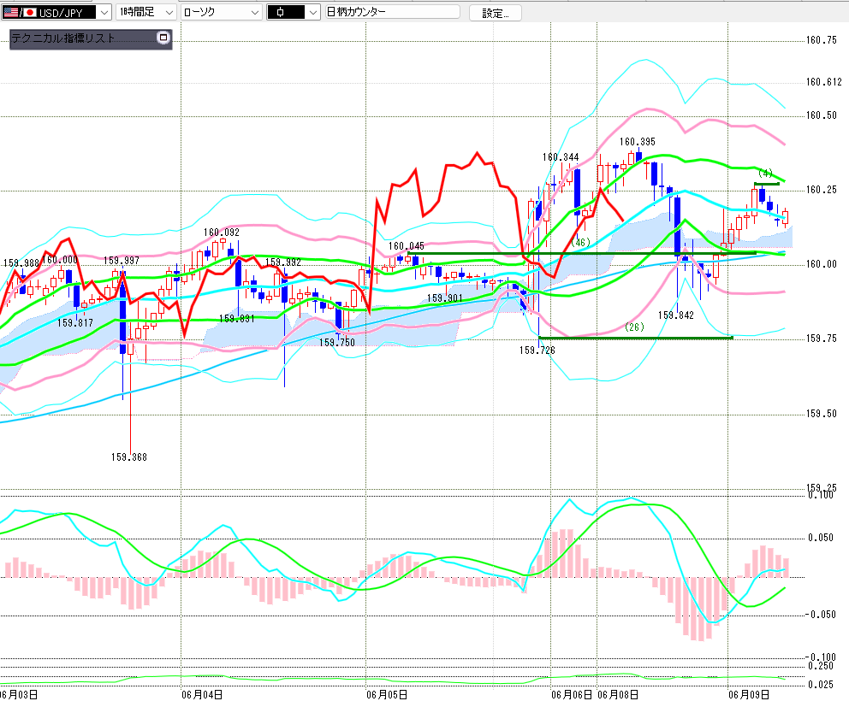Viewport: 849px width, 701px height.
Task: Open the ローソク chart type dropdown
Action: 222,12
